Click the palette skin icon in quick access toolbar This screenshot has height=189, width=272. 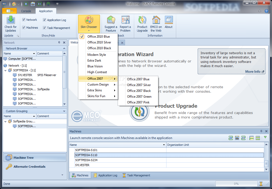click(14, 4)
